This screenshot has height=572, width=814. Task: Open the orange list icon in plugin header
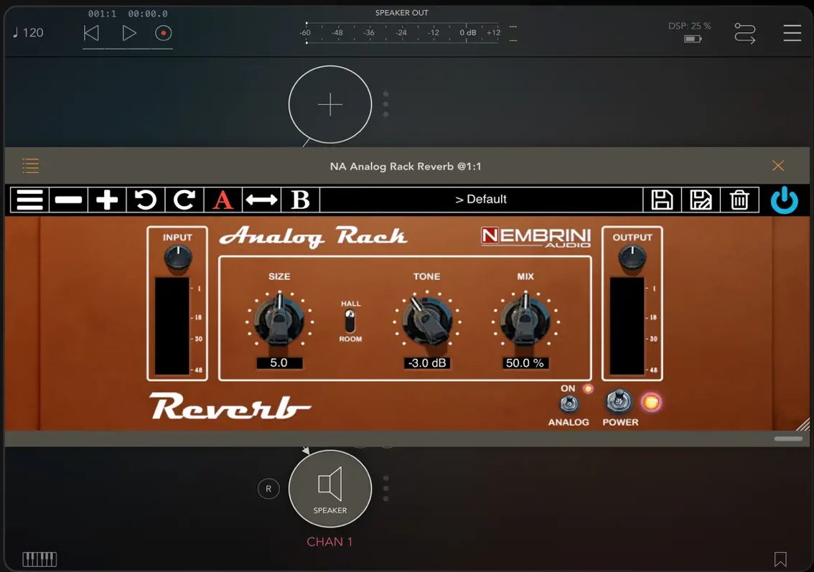coord(31,166)
